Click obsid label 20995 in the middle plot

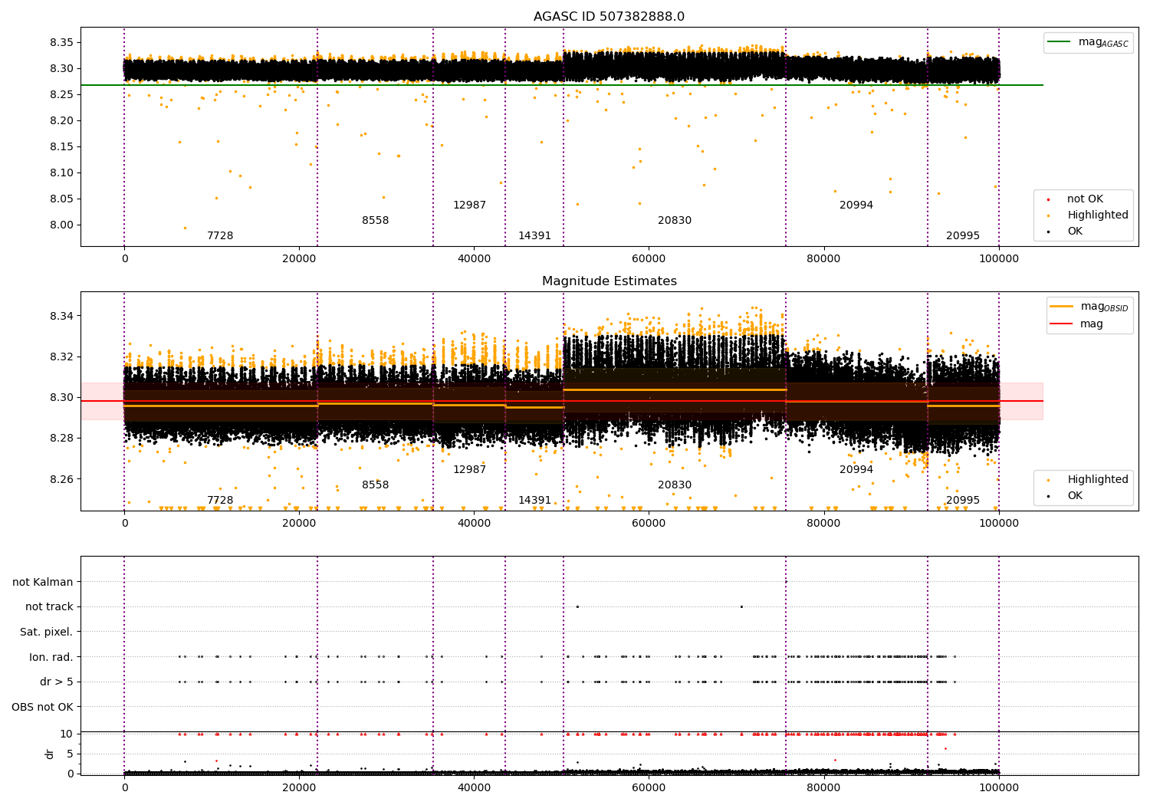[963, 501]
